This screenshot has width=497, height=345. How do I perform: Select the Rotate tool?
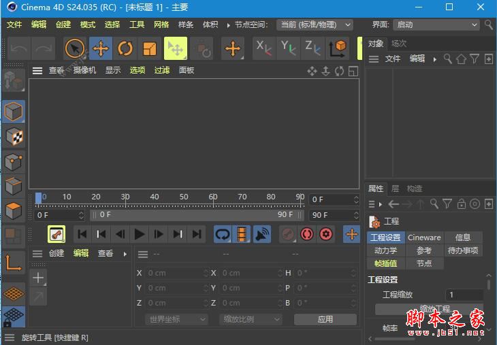125,48
